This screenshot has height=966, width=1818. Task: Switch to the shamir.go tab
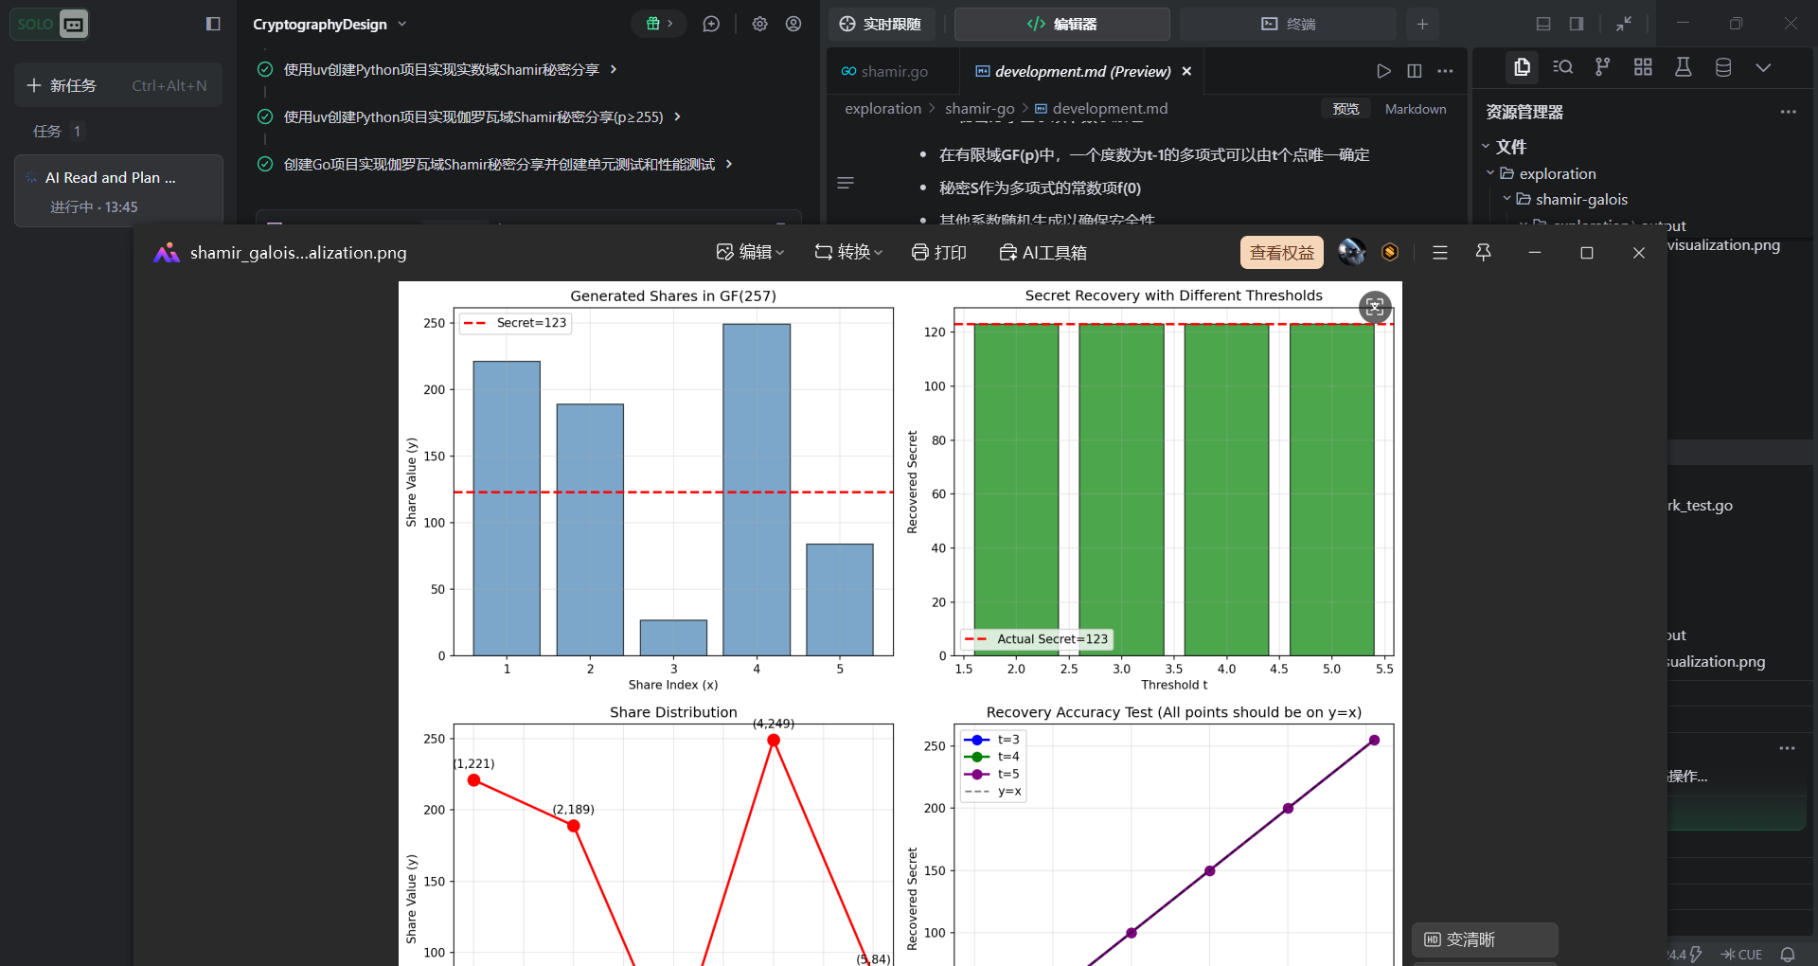885,71
